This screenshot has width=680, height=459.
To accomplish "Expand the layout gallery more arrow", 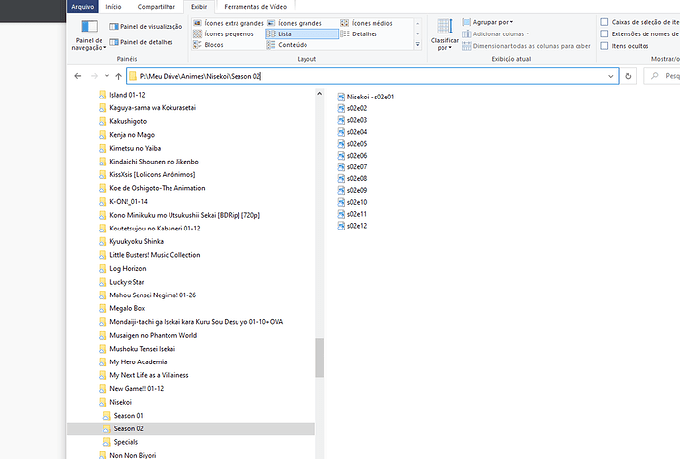I will [418, 44].
